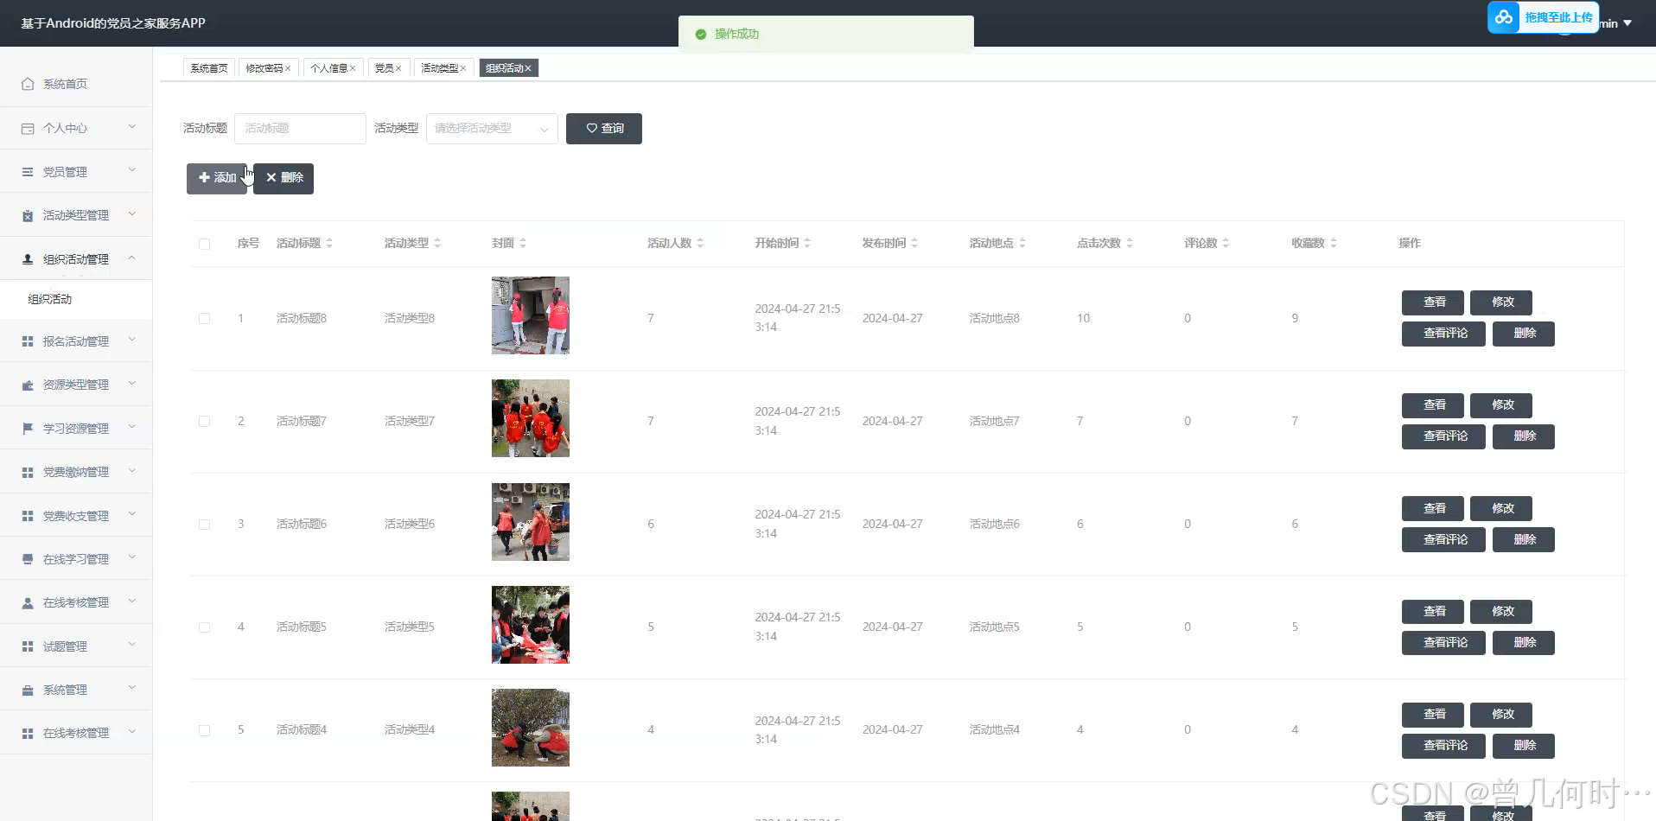Sort by 活动标题 column arrows
1656x821 pixels.
click(x=329, y=244)
